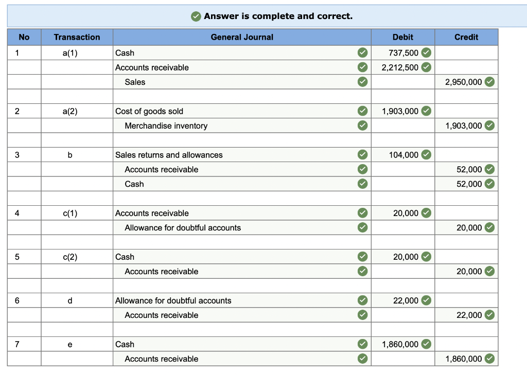Click the checkmark in the top banner
This screenshot has height=375, width=527.
(195, 16)
